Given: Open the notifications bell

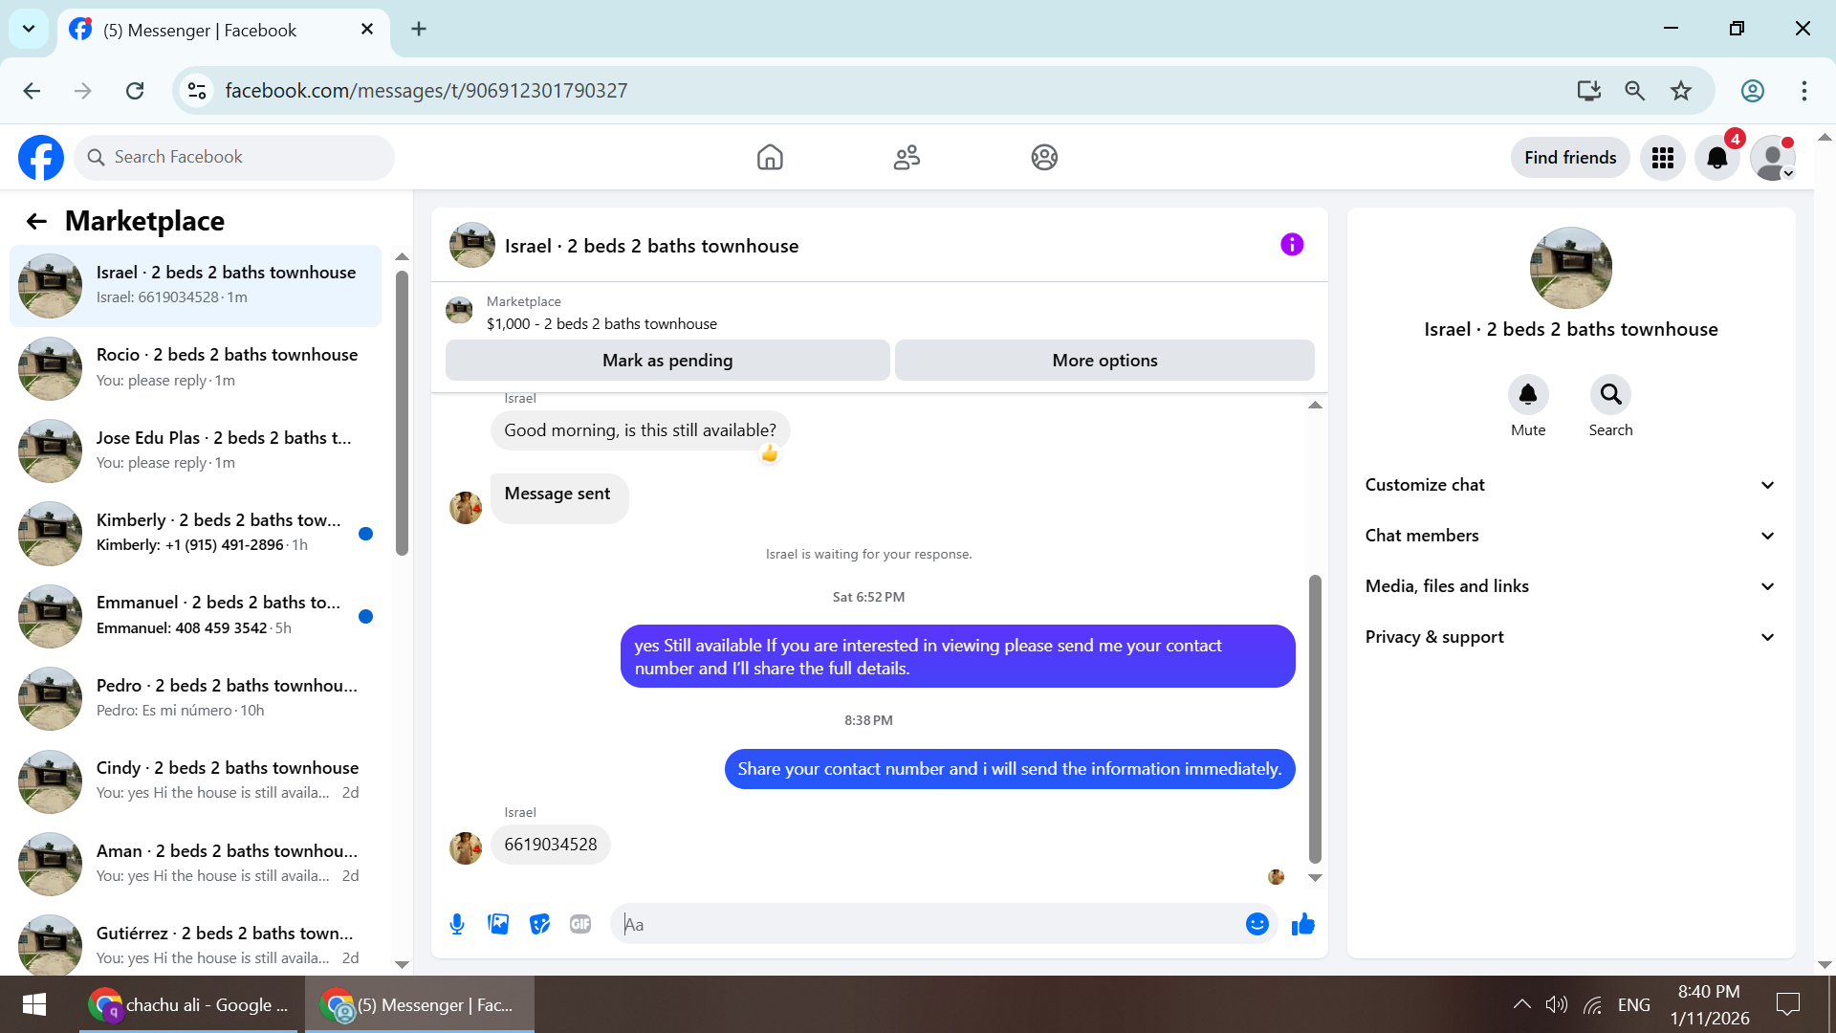Looking at the screenshot, I should [1717, 158].
